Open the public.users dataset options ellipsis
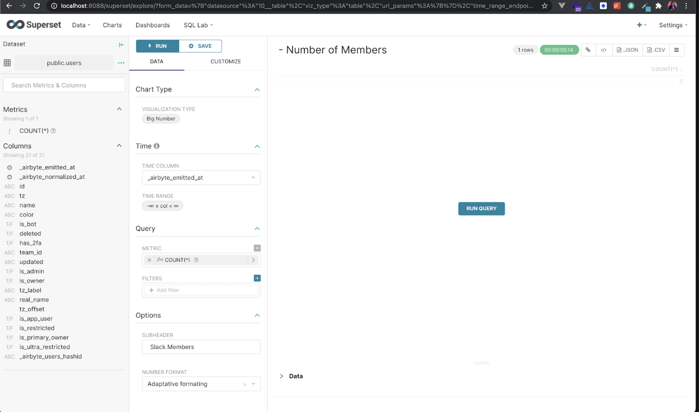Viewport: 699px width, 412px height. pos(121,63)
